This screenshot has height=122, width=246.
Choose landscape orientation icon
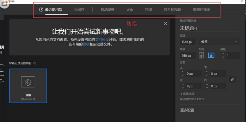point(211,55)
